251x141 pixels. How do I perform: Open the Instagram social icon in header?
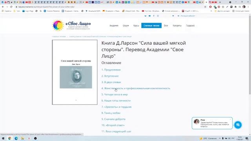[x=158, y=16]
